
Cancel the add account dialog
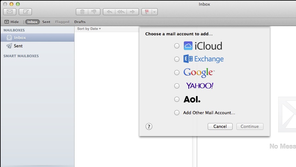click(220, 127)
